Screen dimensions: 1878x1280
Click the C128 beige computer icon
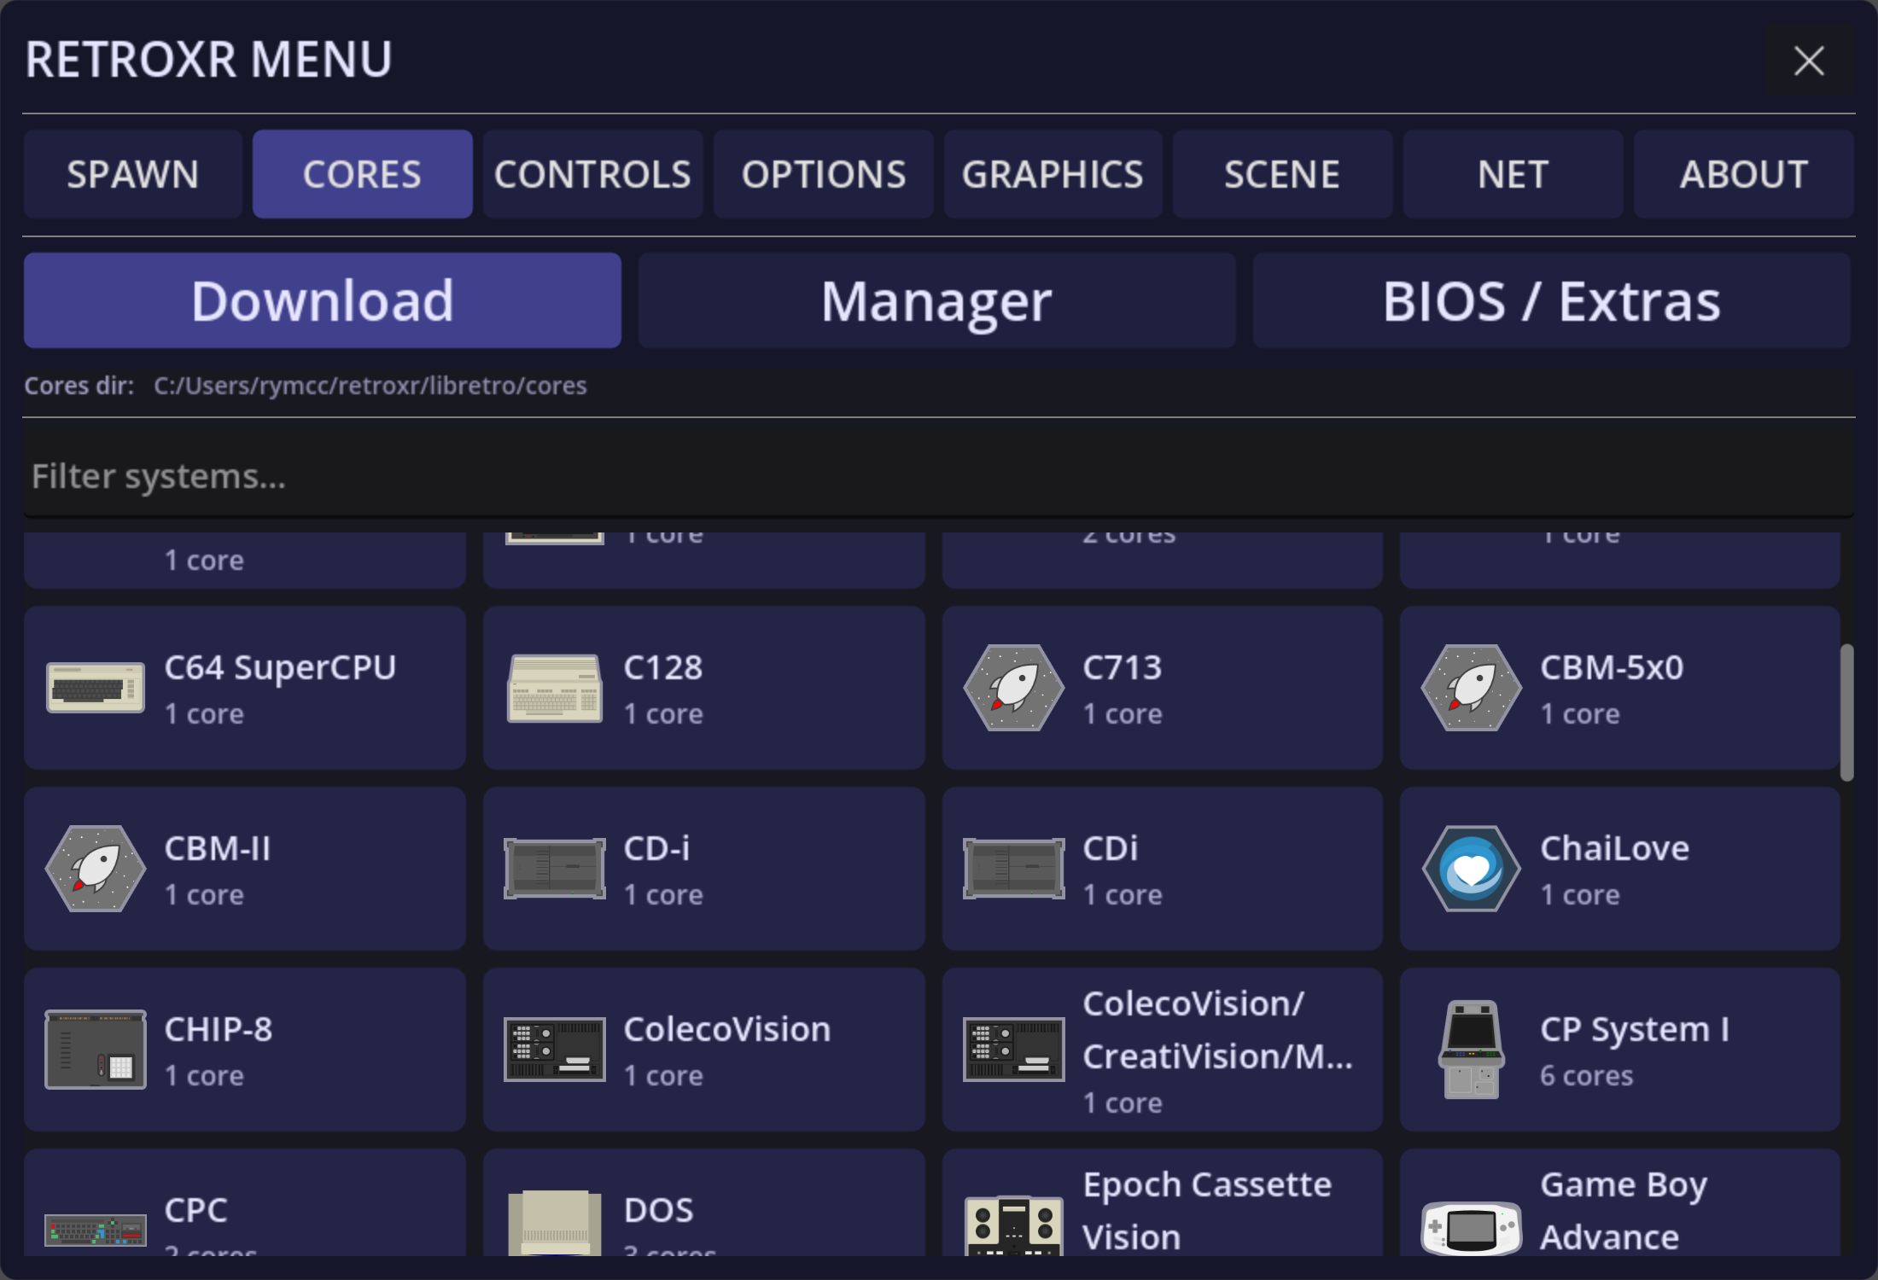(x=554, y=688)
